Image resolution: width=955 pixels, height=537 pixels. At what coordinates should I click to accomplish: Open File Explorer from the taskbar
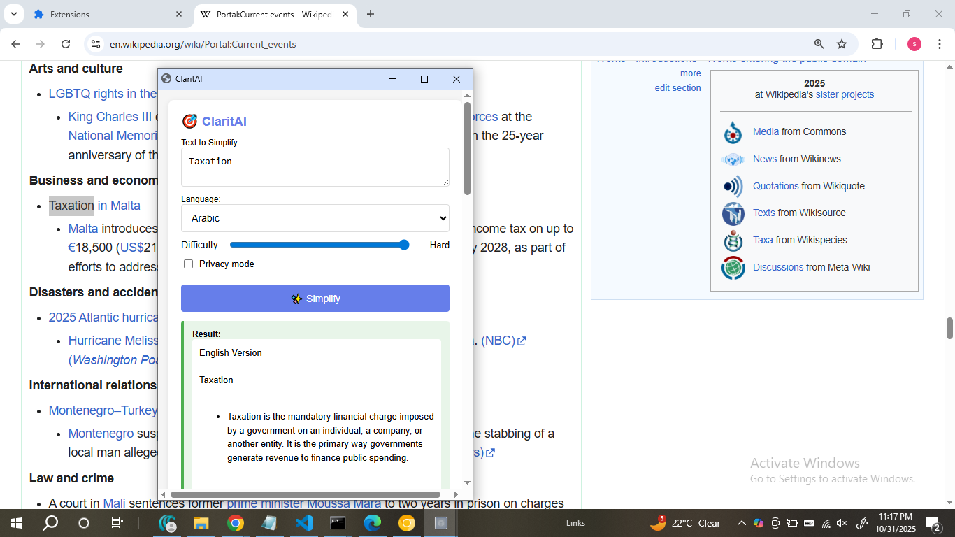201,523
